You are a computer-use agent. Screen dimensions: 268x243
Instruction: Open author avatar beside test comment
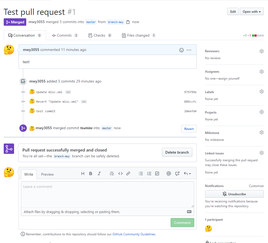[9, 50]
